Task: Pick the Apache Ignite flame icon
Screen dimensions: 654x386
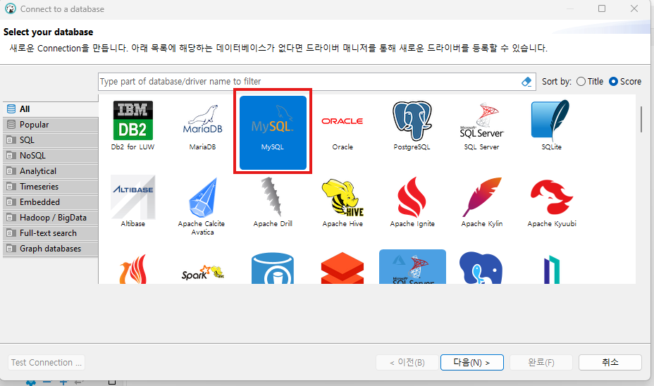Action: (x=412, y=197)
